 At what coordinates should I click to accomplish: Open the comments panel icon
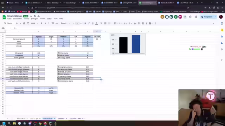coord(196,17)
